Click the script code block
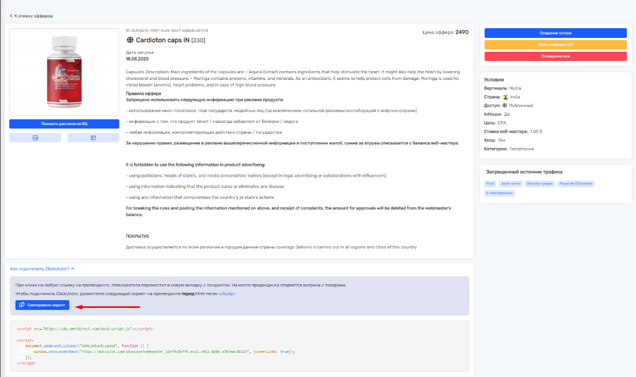 (x=239, y=346)
